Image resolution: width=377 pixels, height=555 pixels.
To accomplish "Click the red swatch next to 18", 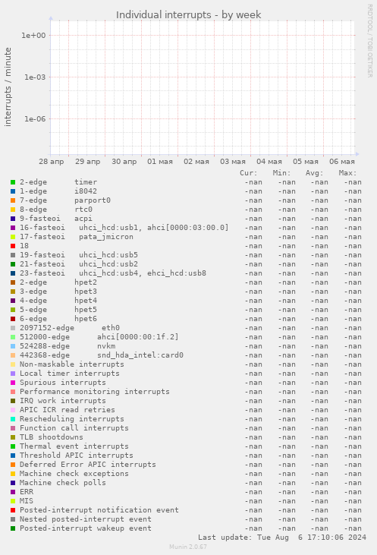I will click(x=13, y=246).
